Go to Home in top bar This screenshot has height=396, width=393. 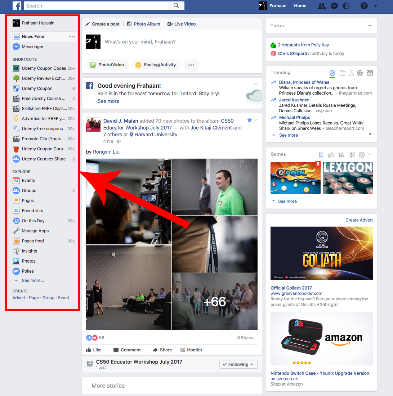300,6
